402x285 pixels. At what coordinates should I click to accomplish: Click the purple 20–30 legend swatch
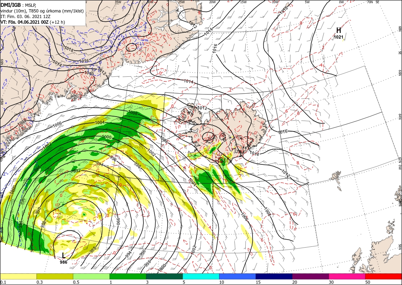coord(310,276)
